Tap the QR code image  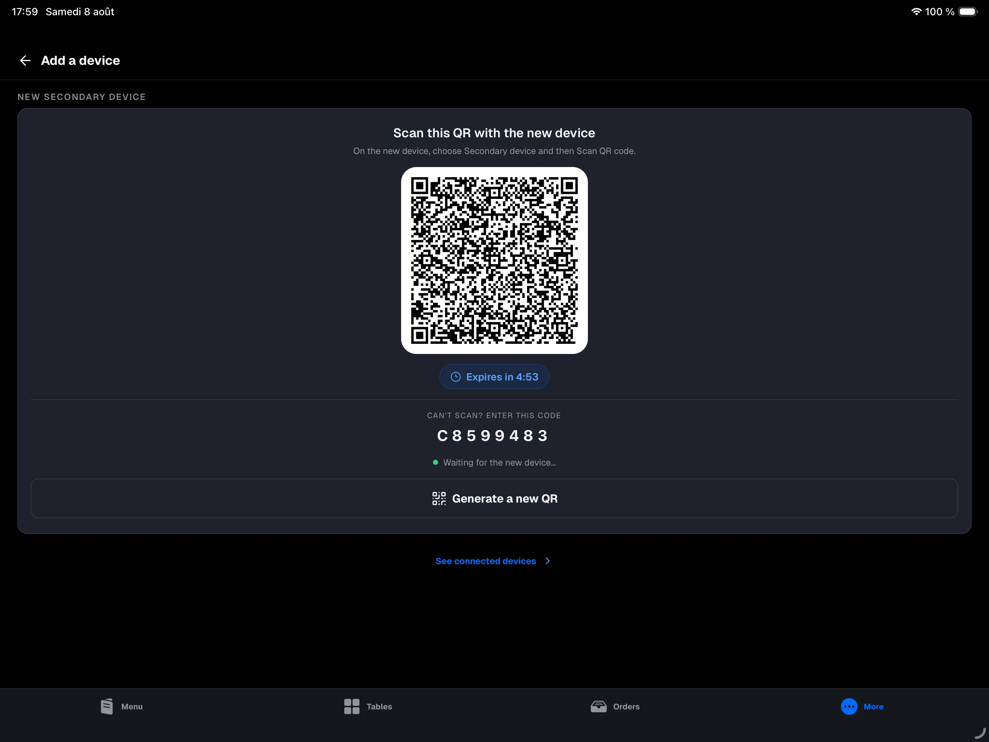coord(494,260)
